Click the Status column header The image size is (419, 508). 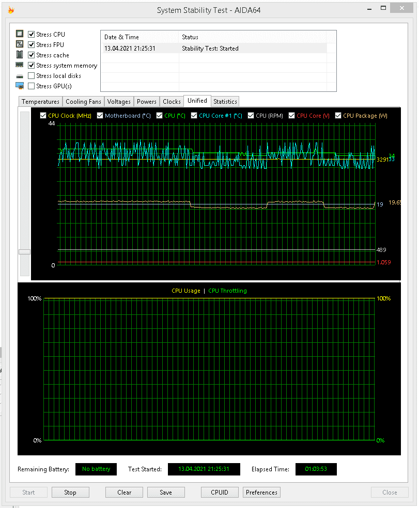[x=253, y=37]
